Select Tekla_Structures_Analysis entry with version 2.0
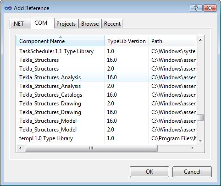 tap(106, 86)
